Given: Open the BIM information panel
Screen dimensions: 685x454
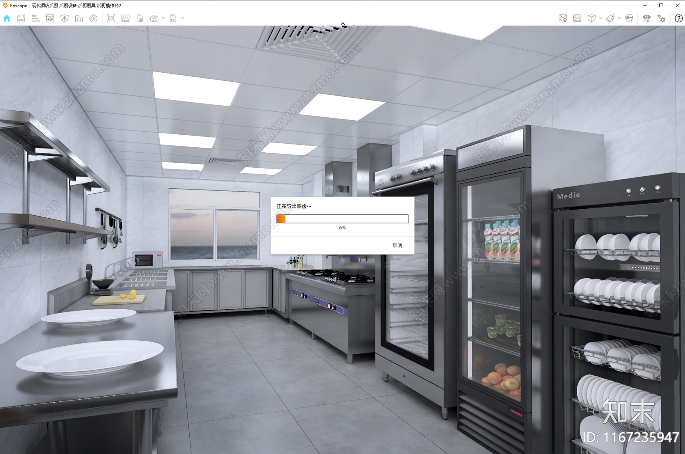Looking at the screenshot, I should click(x=36, y=18).
